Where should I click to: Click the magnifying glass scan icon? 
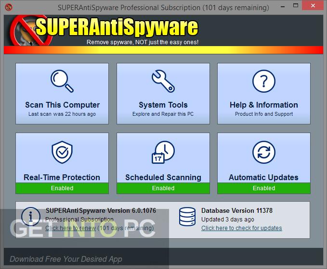(62, 81)
